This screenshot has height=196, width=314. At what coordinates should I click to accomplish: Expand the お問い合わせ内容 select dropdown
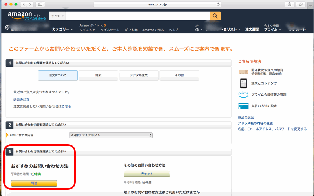click(x=111, y=135)
